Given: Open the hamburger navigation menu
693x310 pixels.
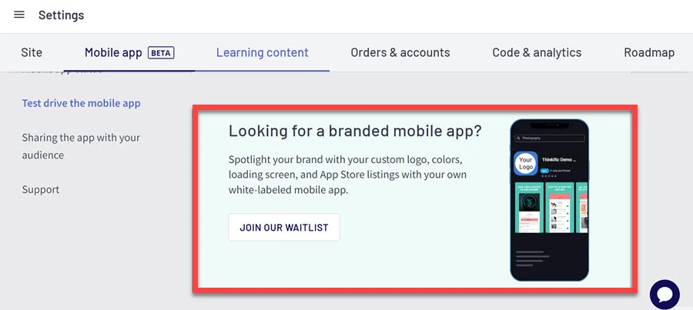Looking at the screenshot, I should coord(19,15).
